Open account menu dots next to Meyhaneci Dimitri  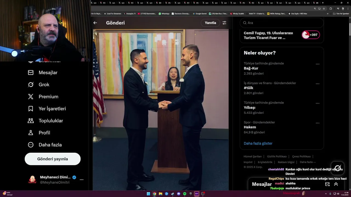(81, 180)
